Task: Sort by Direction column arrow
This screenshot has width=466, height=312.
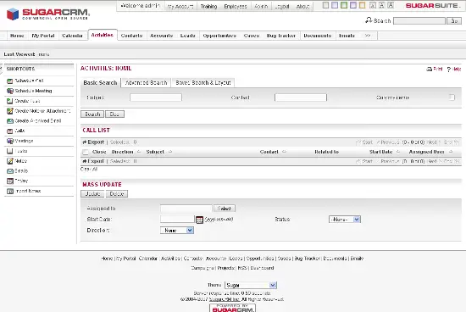Action: (x=139, y=152)
